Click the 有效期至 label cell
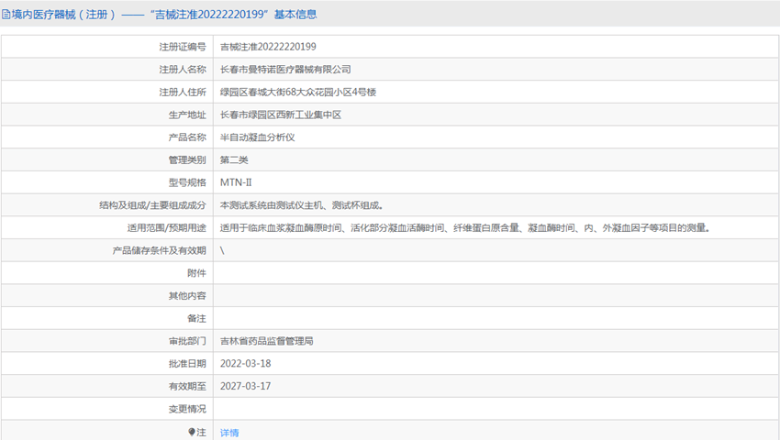This screenshot has height=440, width=780. [x=107, y=386]
